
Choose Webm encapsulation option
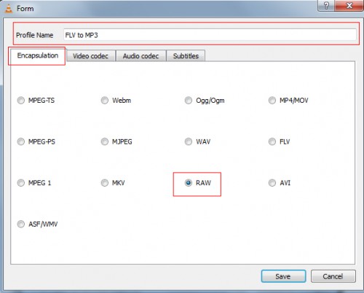point(105,101)
